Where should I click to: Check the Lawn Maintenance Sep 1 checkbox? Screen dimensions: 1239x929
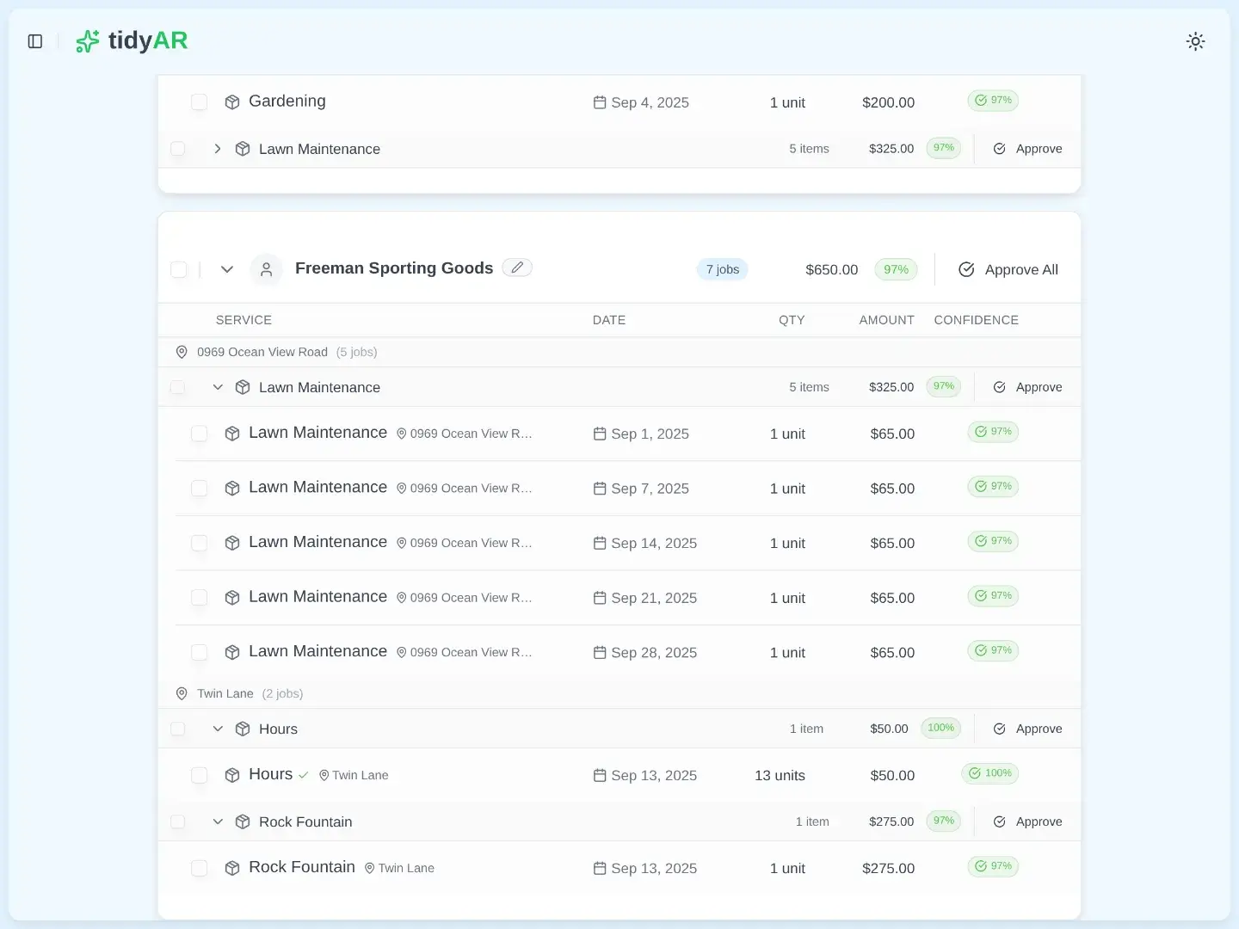pyautogui.click(x=199, y=434)
